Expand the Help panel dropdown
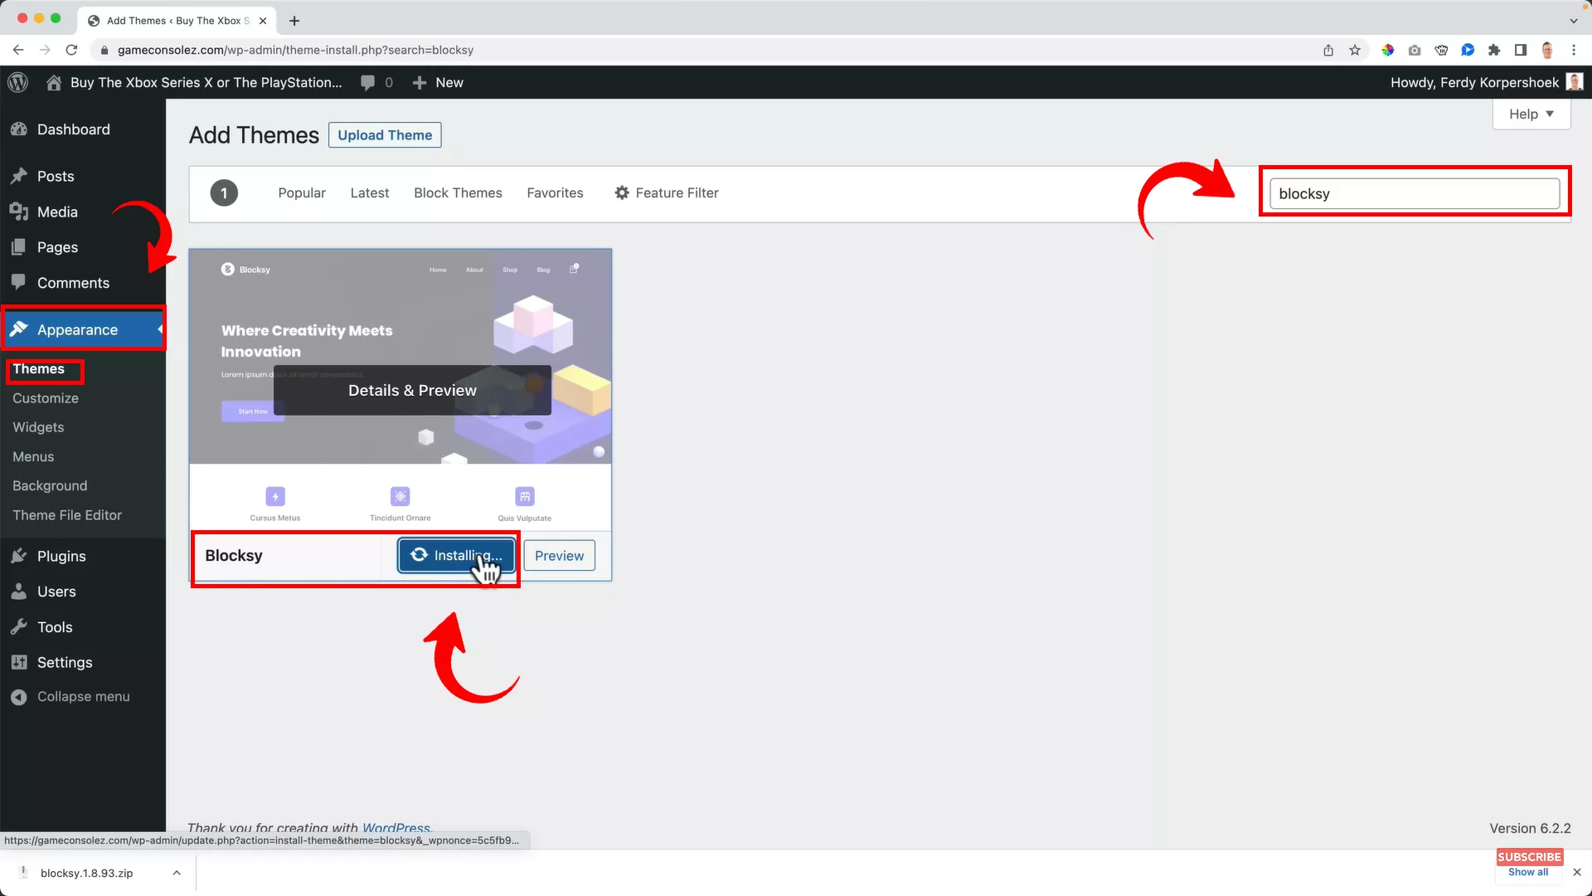This screenshot has width=1592, height=896. click(x=1530, y=114)
